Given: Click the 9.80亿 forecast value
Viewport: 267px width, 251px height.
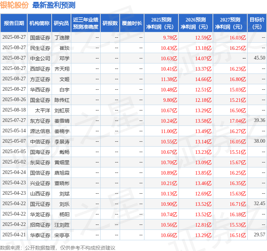Looking at the screenshot, I should pos(170,100).
